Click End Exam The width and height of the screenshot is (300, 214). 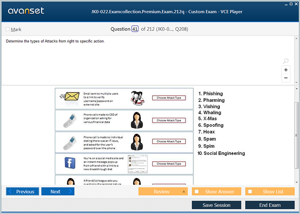270,205
